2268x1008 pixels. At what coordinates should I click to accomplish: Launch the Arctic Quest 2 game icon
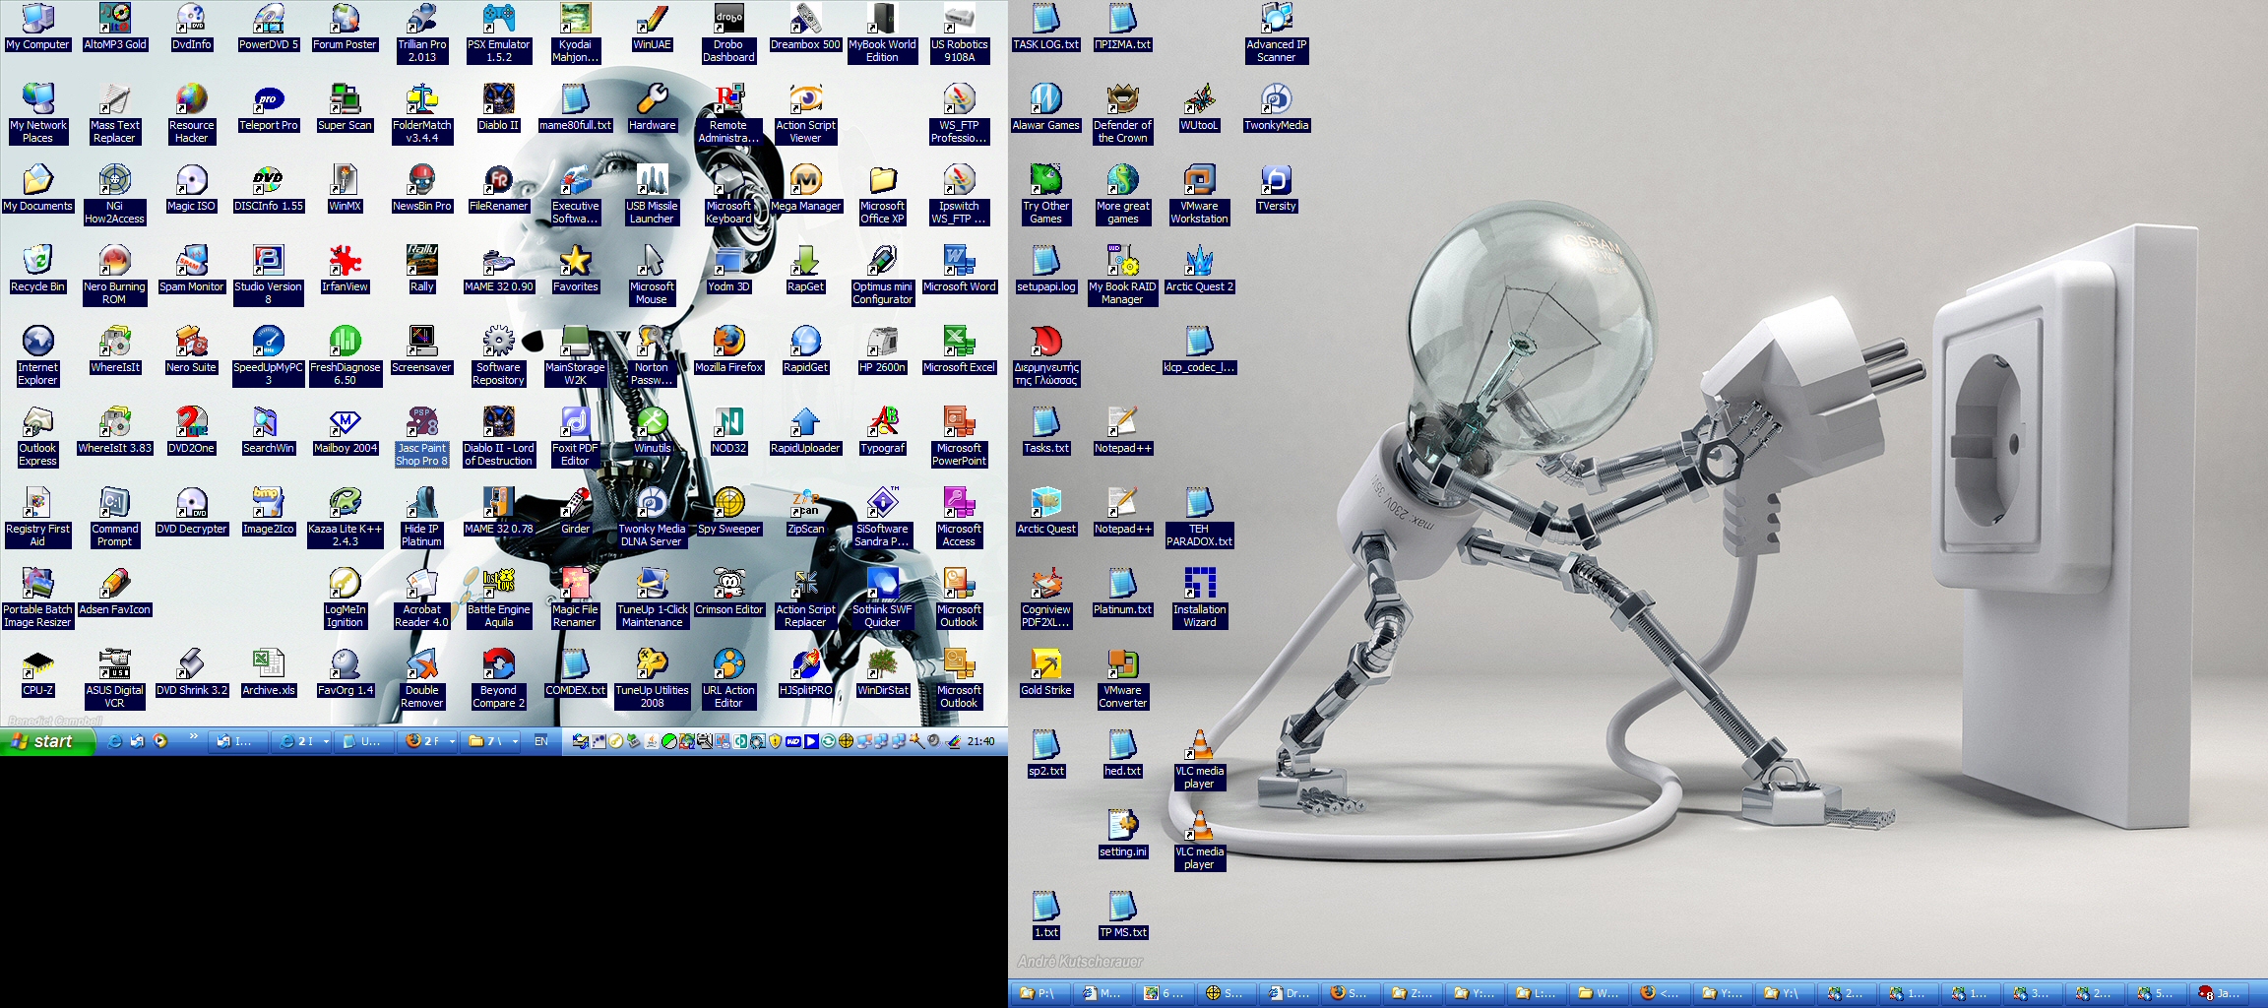[x=1199, y=270]
